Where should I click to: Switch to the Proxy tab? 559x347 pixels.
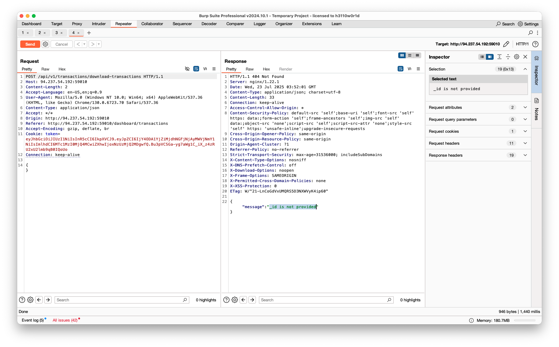coord(77,24)
